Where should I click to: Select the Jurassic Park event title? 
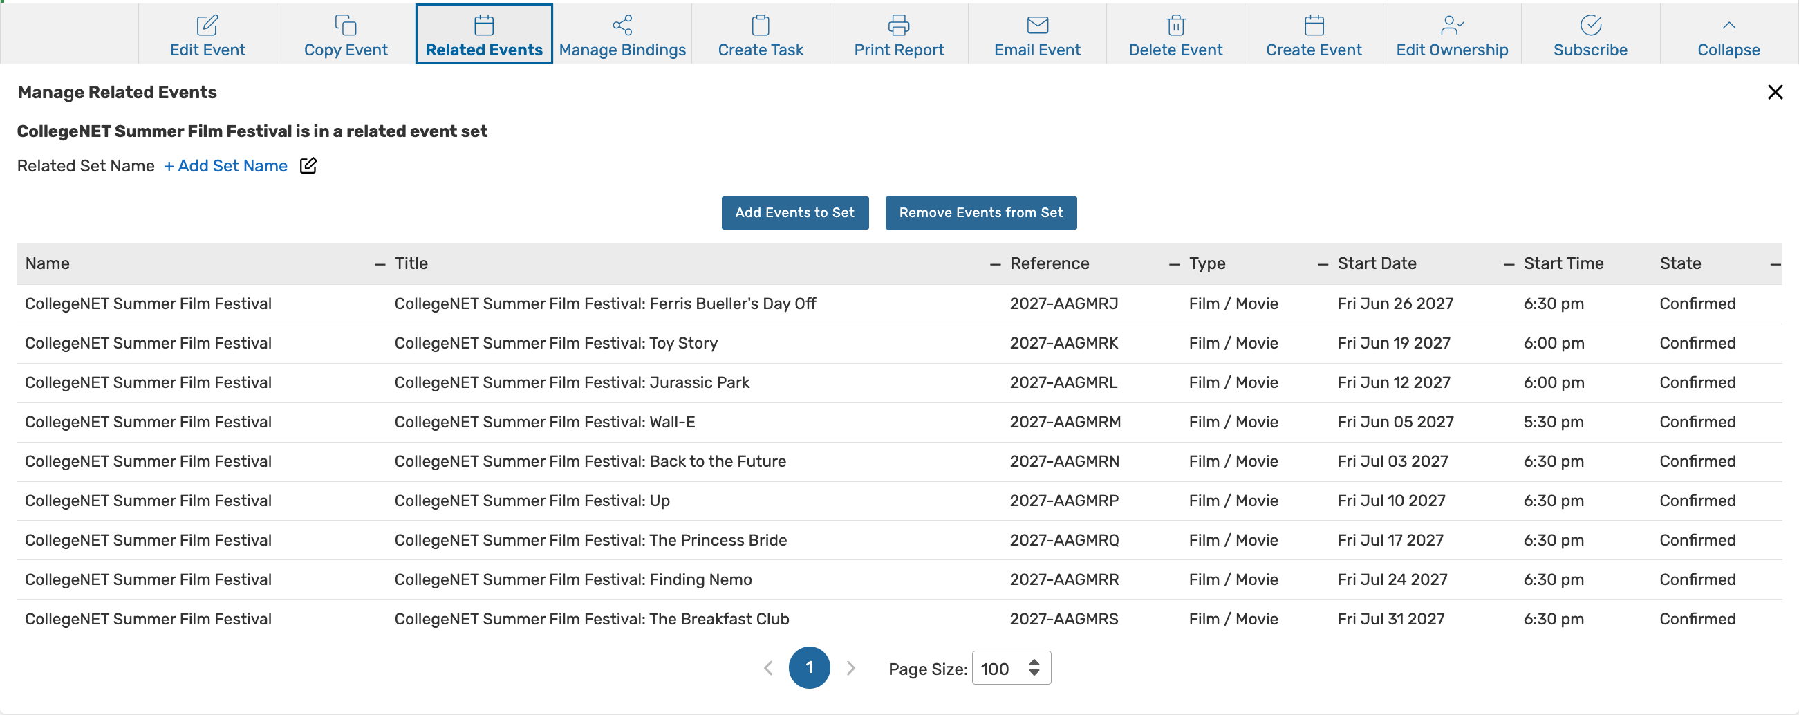(572, 382)
